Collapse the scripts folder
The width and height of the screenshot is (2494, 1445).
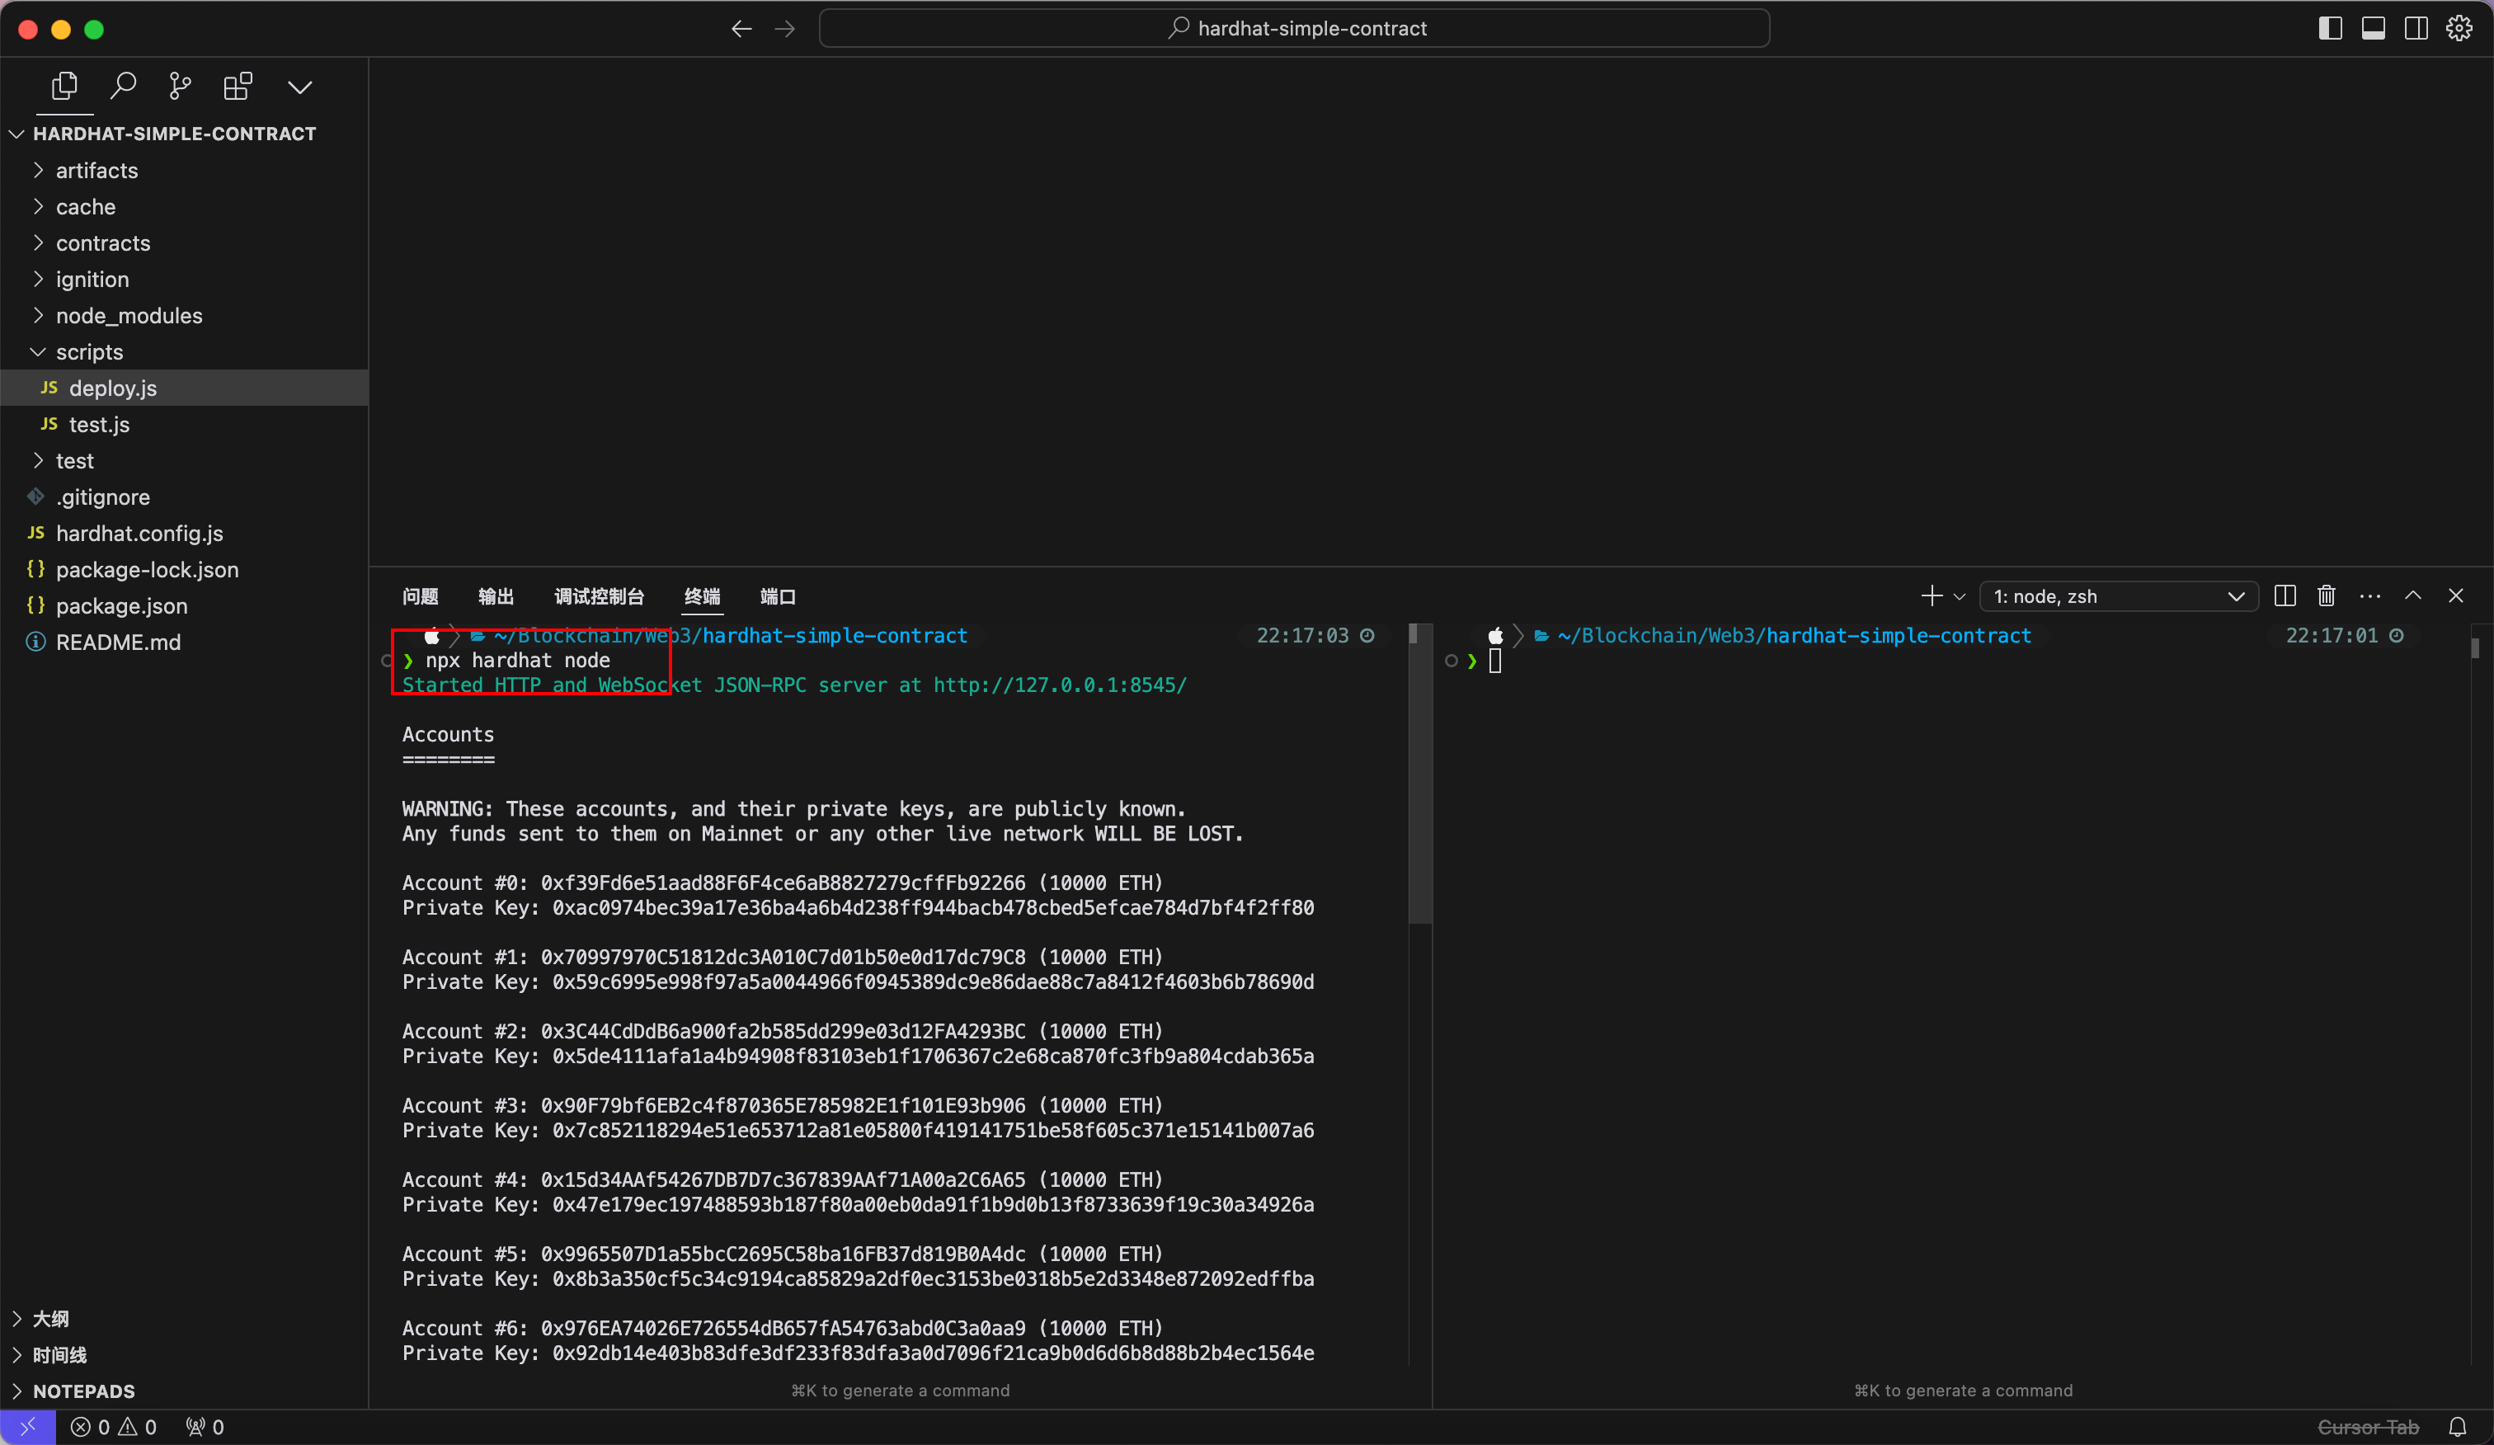tap(184, 351)
